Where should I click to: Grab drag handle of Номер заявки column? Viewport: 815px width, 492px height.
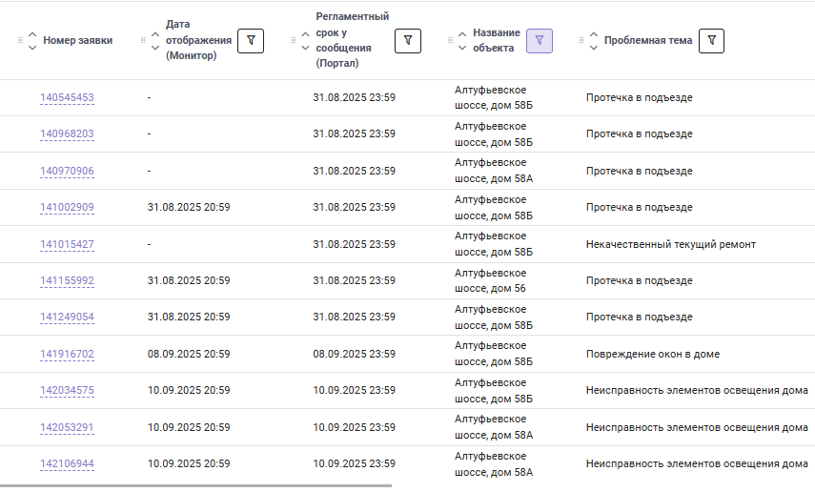20,40
